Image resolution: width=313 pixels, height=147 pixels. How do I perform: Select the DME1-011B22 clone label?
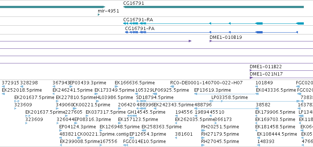[x=266, y=67]
